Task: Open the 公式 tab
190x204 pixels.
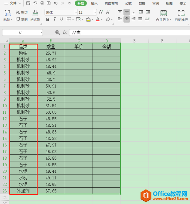Action: (128, 3)
